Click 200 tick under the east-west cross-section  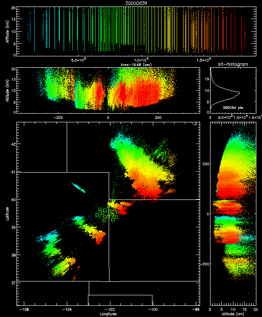click(x=158, y=118)
